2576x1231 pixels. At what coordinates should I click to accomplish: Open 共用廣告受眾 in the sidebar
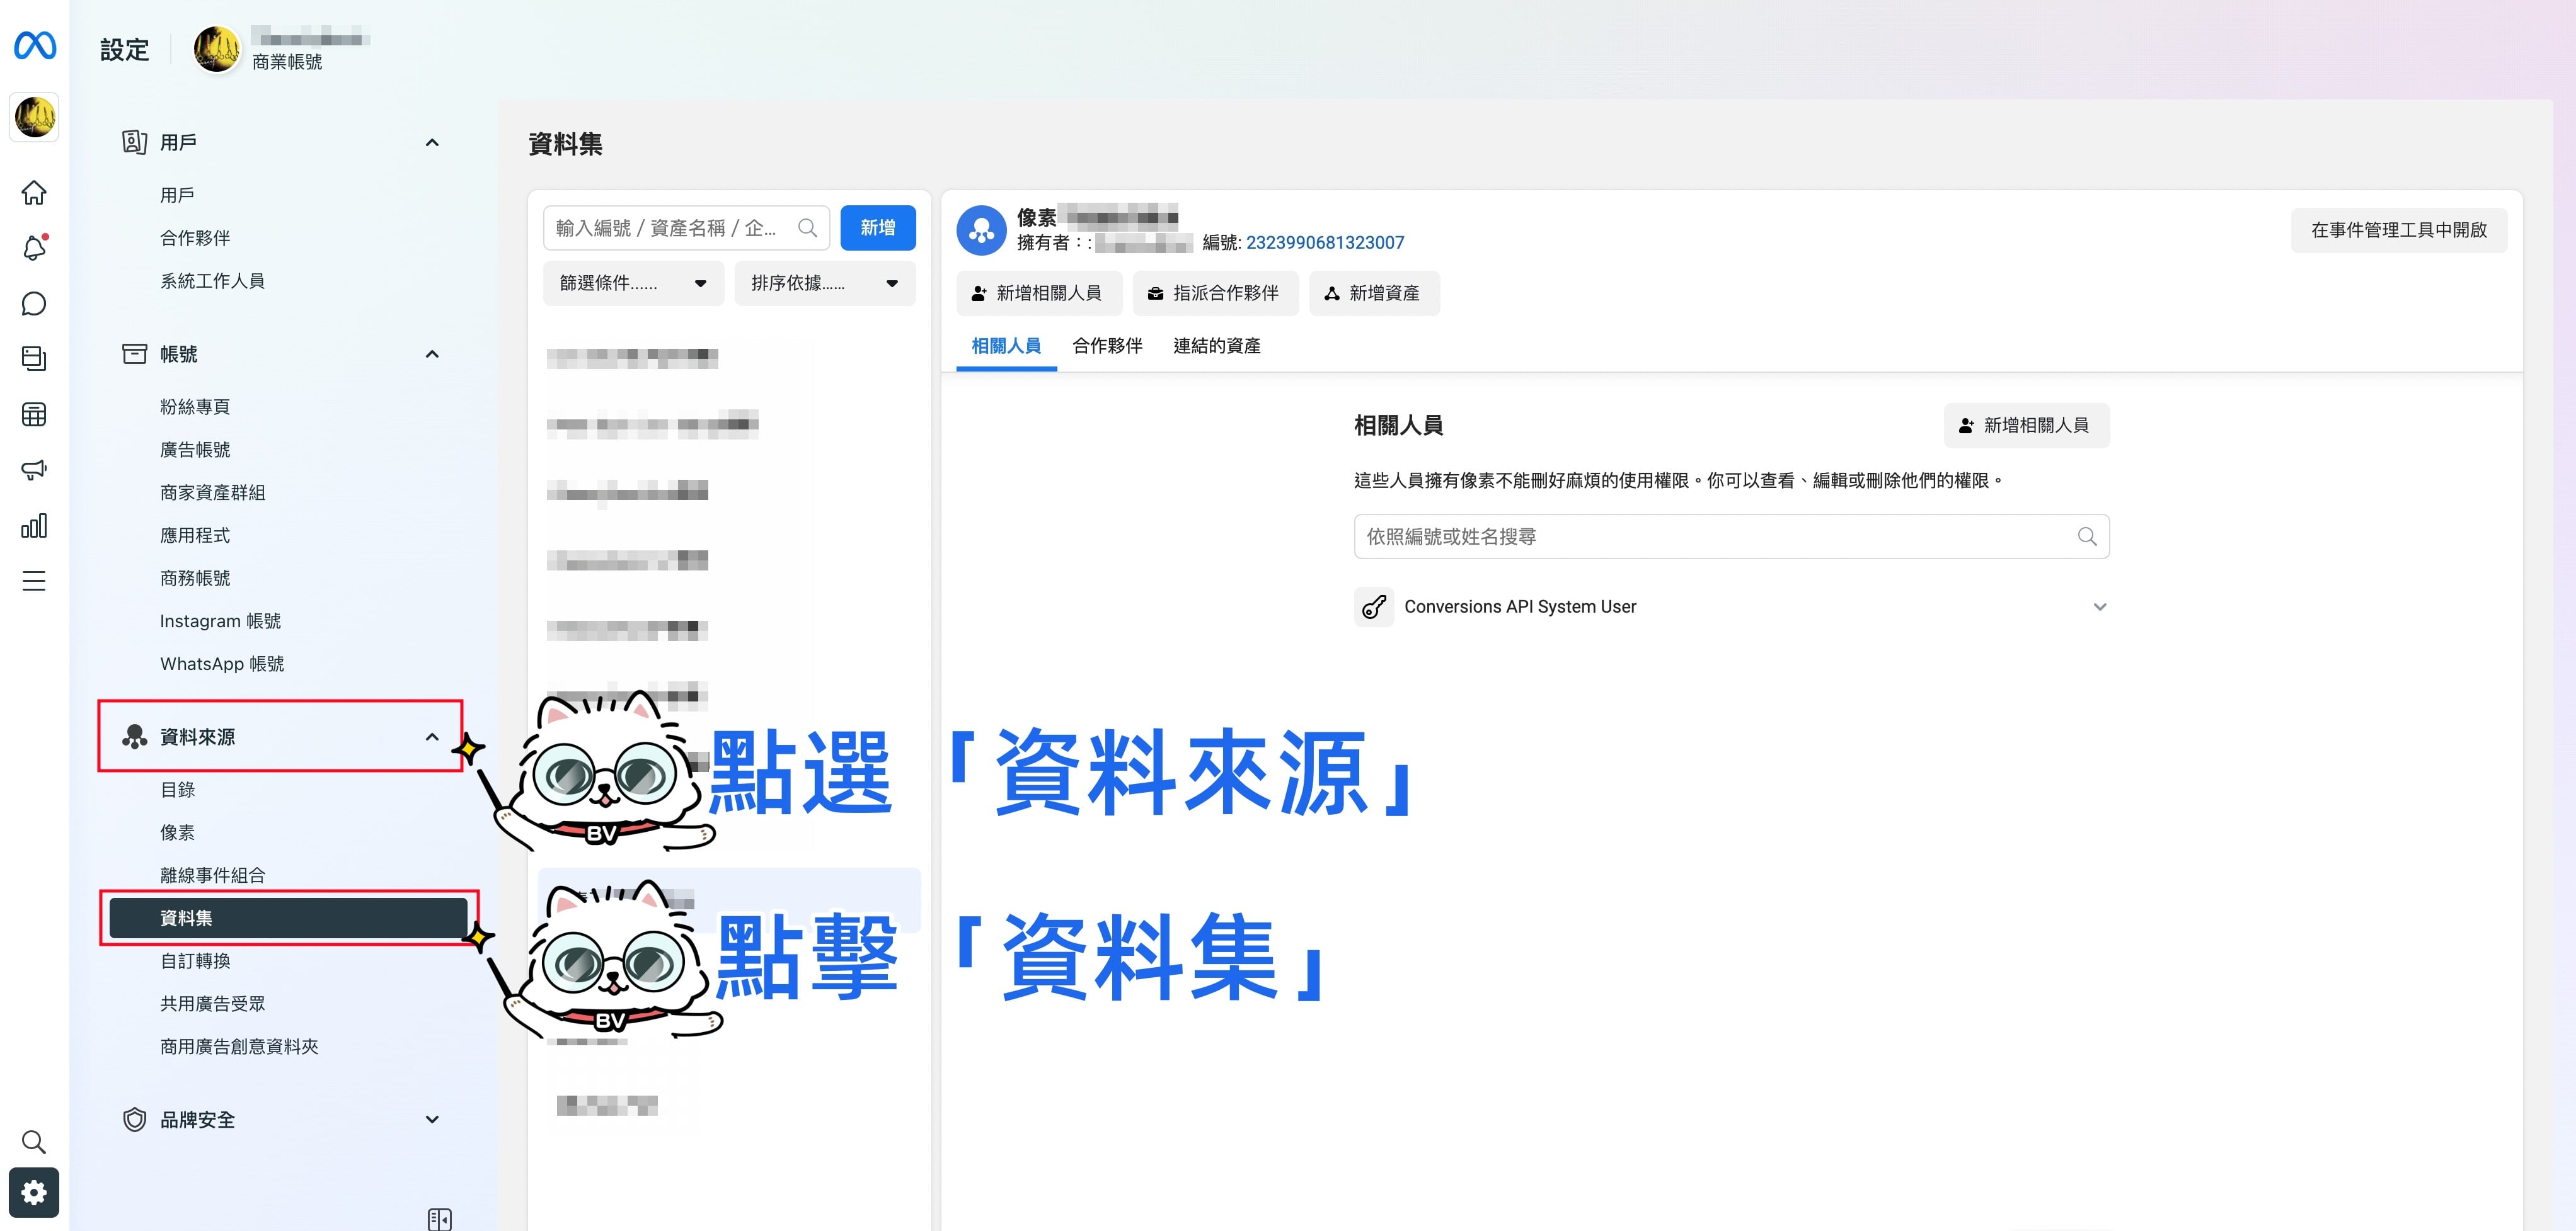[213, 1004]
